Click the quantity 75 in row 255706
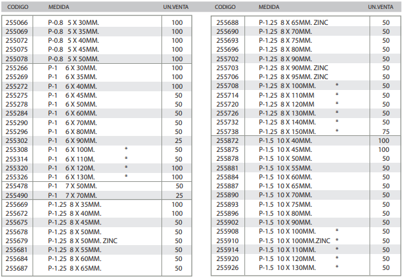 point(385,76)
